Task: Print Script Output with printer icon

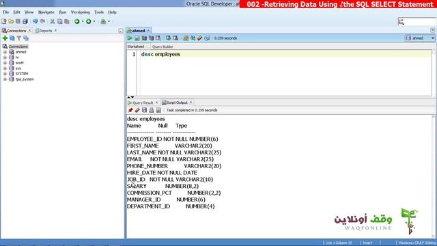Action: pyautogui.click(x=152, y=110)
